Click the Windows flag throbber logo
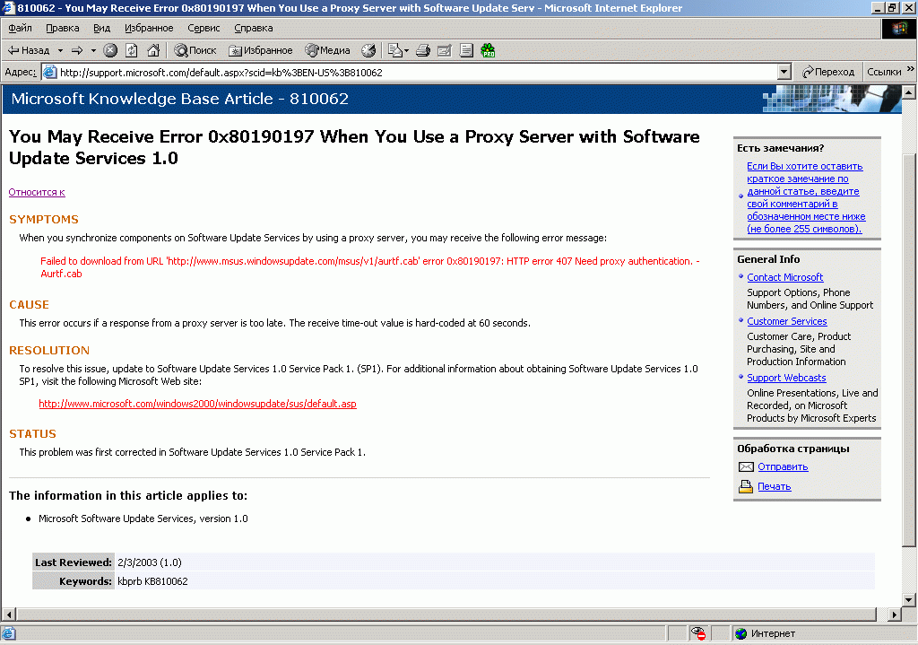918x645 pixels. [898, 29]
